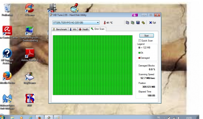Switch to the Benchmark tab
The width and height of the screenshot is (203, 119).
(60, 29)
